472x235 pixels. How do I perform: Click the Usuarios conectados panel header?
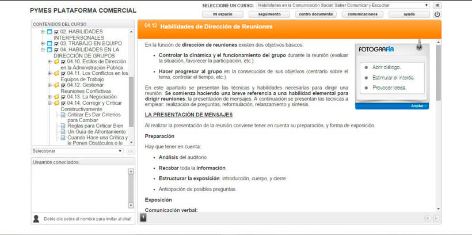coord(83,162)
